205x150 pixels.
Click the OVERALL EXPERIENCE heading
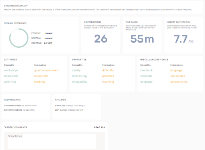click(15, 23)
